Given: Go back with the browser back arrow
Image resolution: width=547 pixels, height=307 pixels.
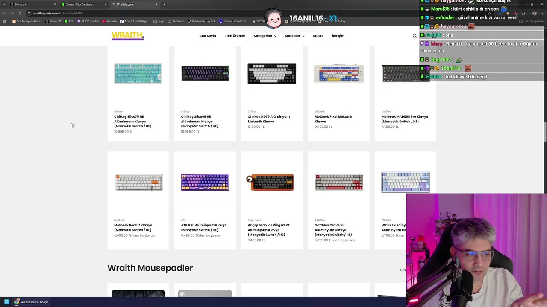Looking at the screenshot, I should click(x=5, y=13).
